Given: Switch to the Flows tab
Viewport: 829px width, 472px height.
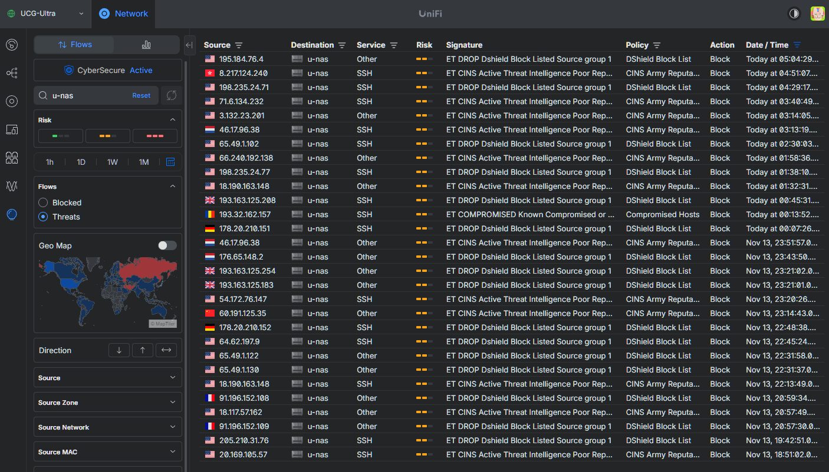Looking at the screenshot, I should tap(74, 45).
